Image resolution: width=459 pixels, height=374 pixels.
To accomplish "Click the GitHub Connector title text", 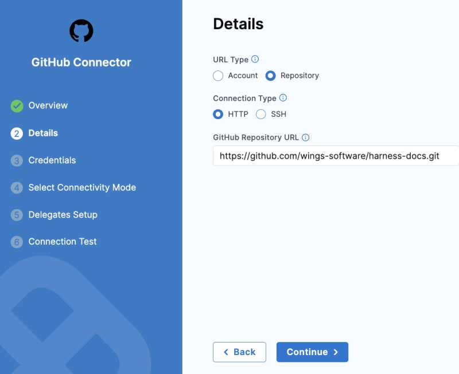I will pos(81,62).
